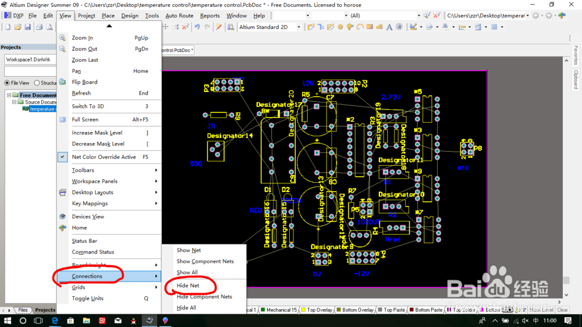Select the Flip Board menu entry
Screen dimensions: 582x327
[84, 82]
